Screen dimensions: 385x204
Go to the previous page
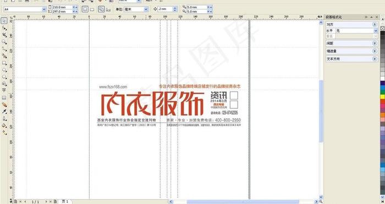(x=25, y=202)
